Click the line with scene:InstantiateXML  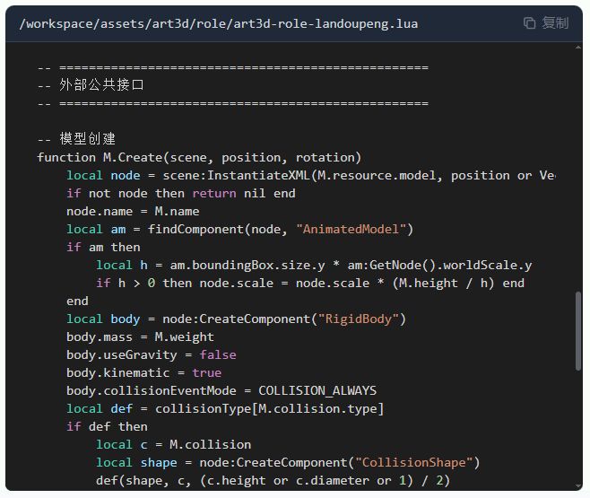(x=311, y=175)
